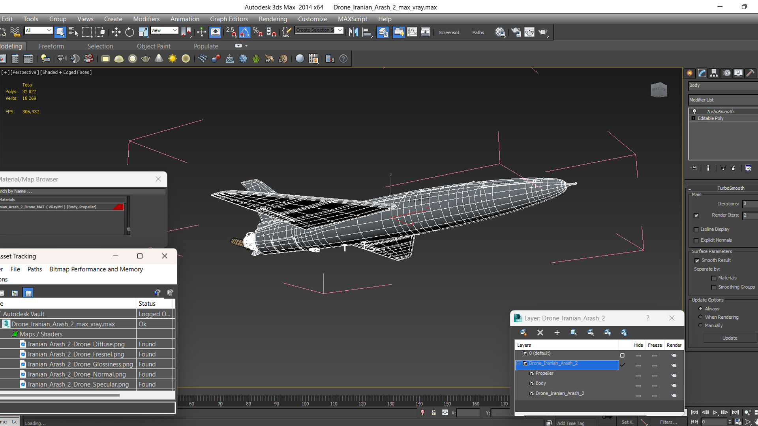This screenshot has width=758, height=426.
Task: Click the ViewCube in the viewport
Action: pyautogui.click(x=659, y=90)
